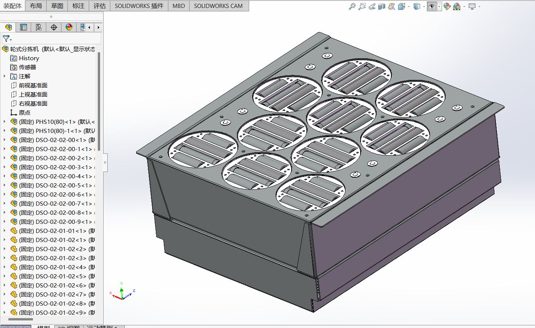Switch to the 装配体 ribbon tab
Screen dimensions: 535x328
pyautogui.click(x=13, y=6)
